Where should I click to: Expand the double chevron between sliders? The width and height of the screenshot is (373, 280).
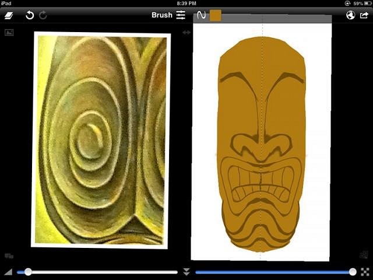tap(186, 272)
